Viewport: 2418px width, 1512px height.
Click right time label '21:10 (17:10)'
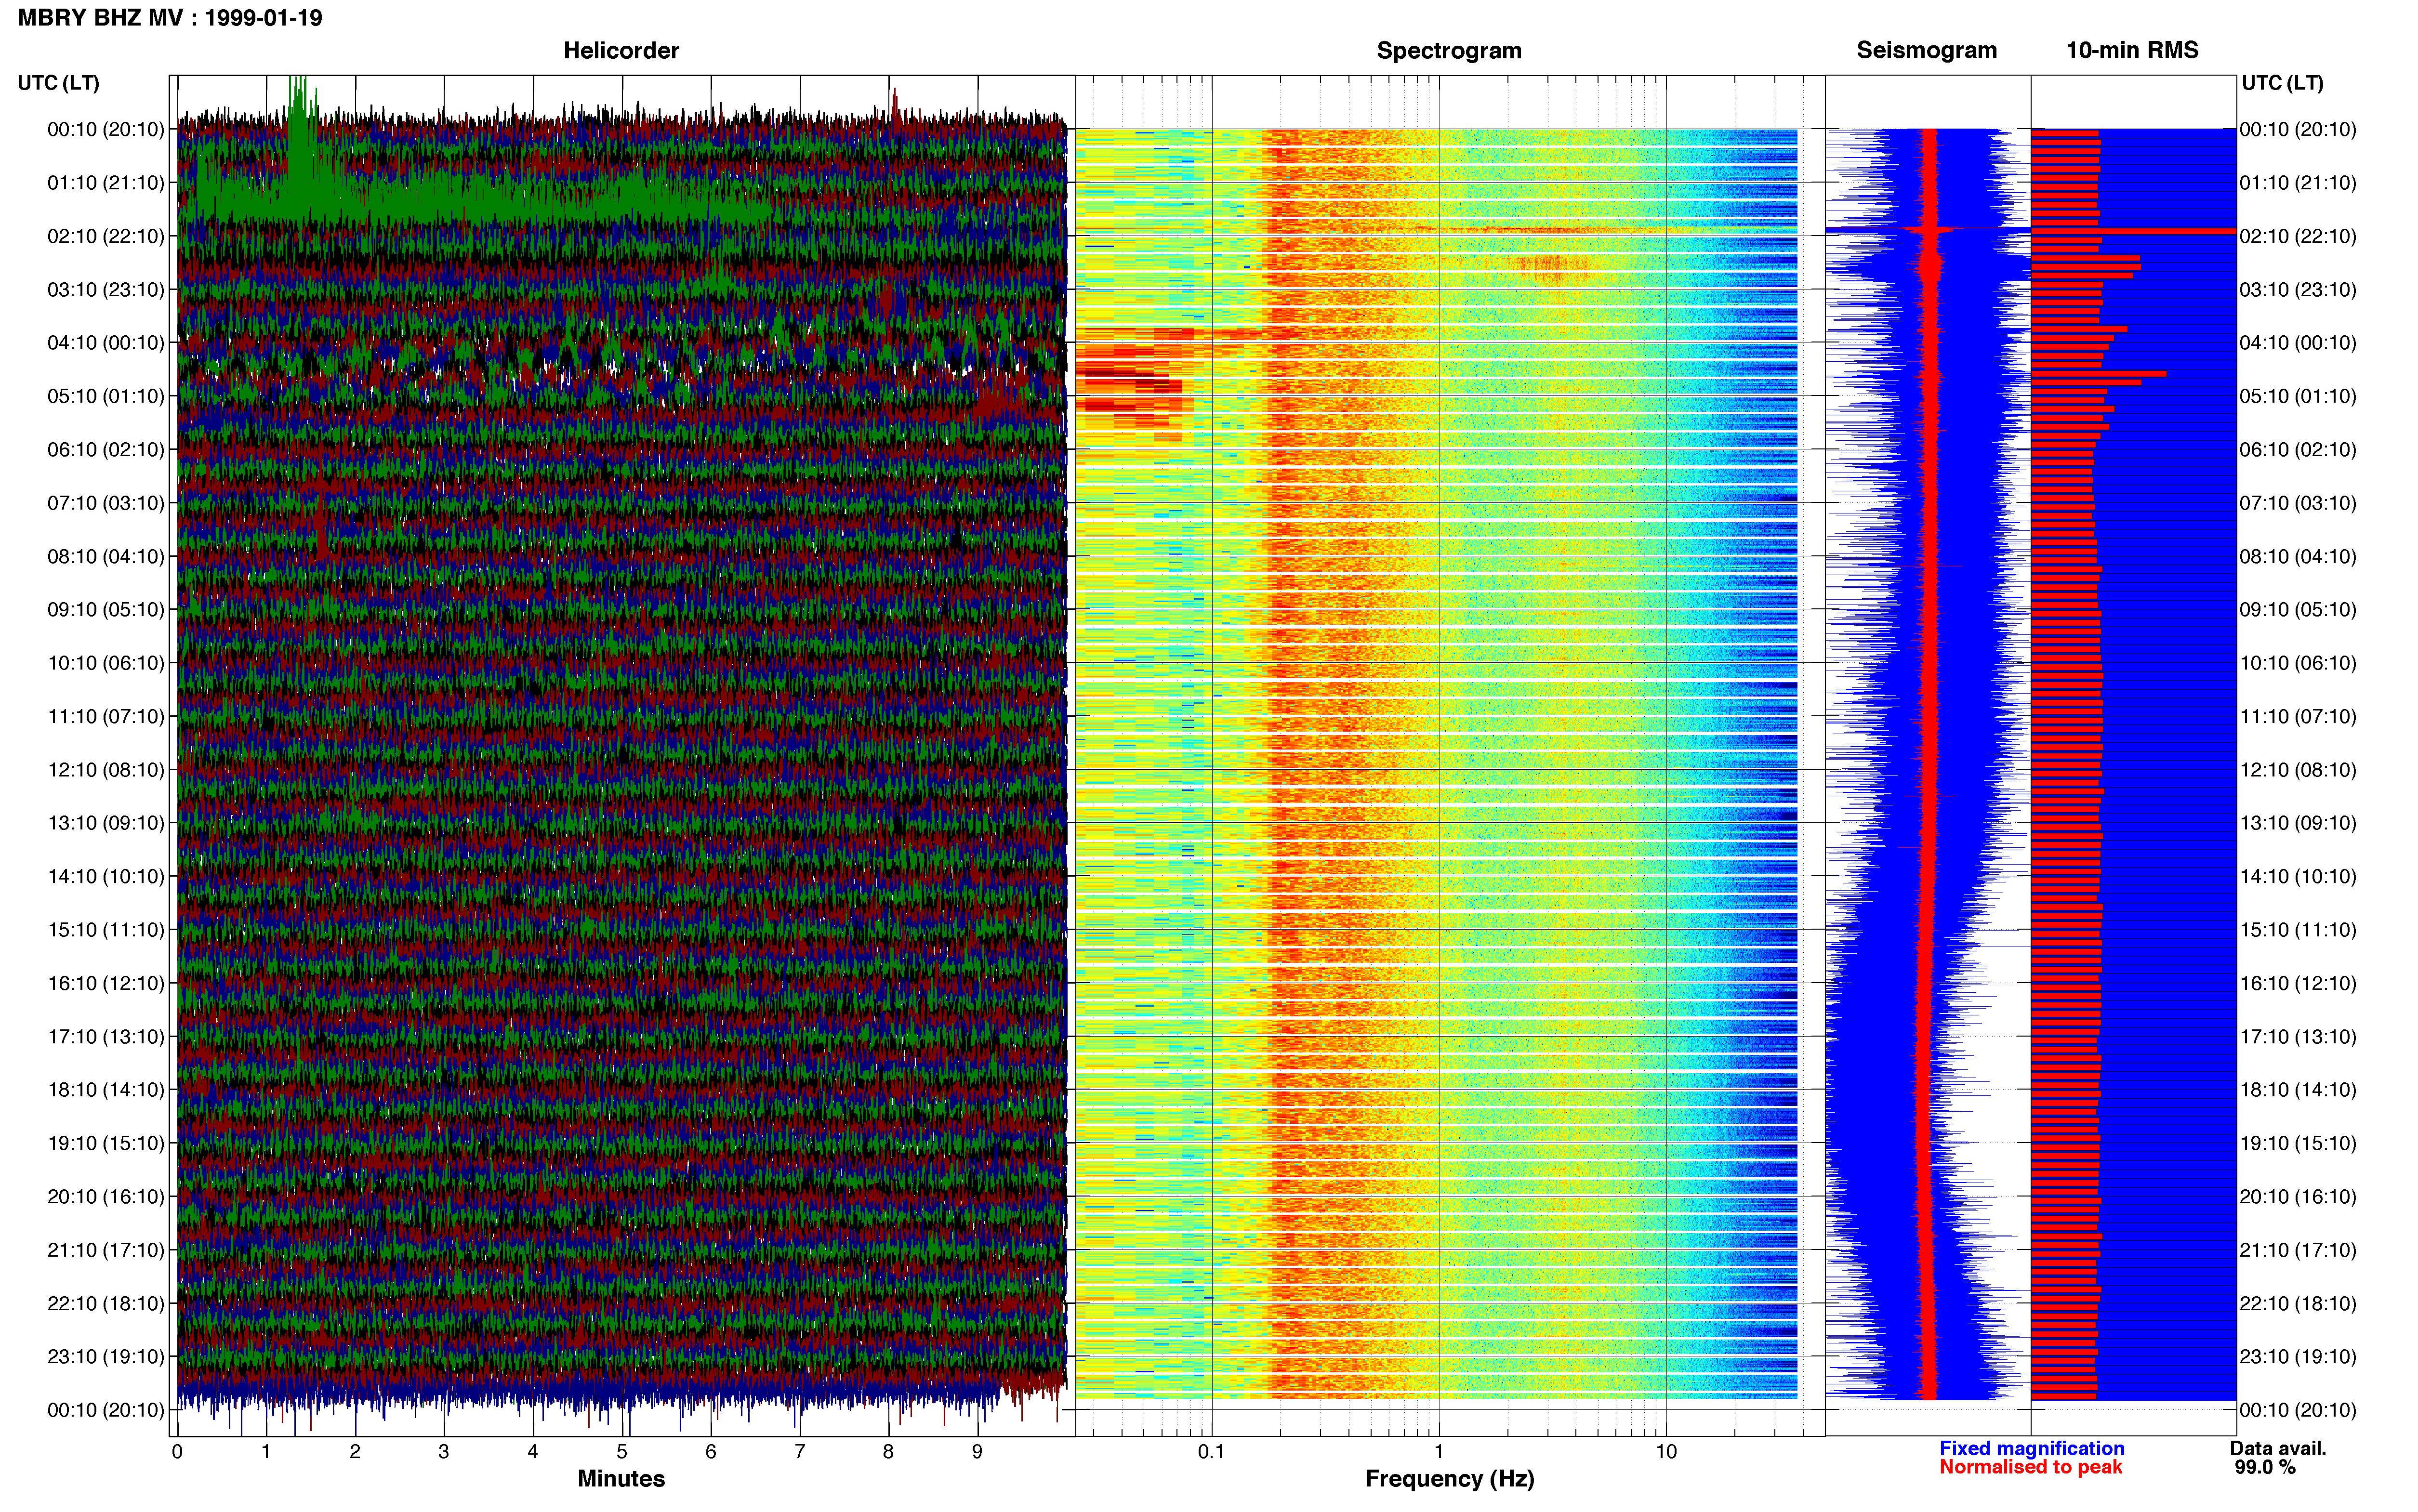(2298, 1250)
